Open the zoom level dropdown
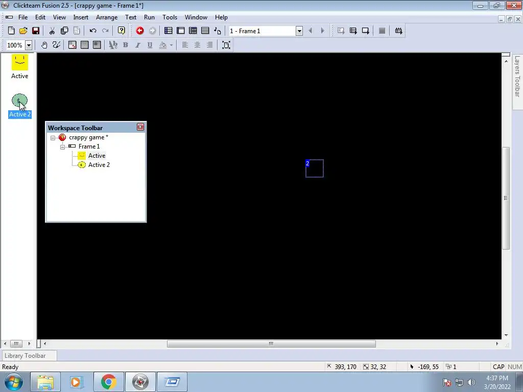The width and height of the screenshot is (523, 392). click(x=29, y=45)
